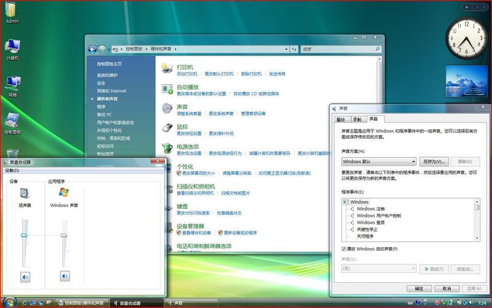Screen dimensions: 492x308
Task: Click the slideshow picture gadget
Action: (466, 81)
